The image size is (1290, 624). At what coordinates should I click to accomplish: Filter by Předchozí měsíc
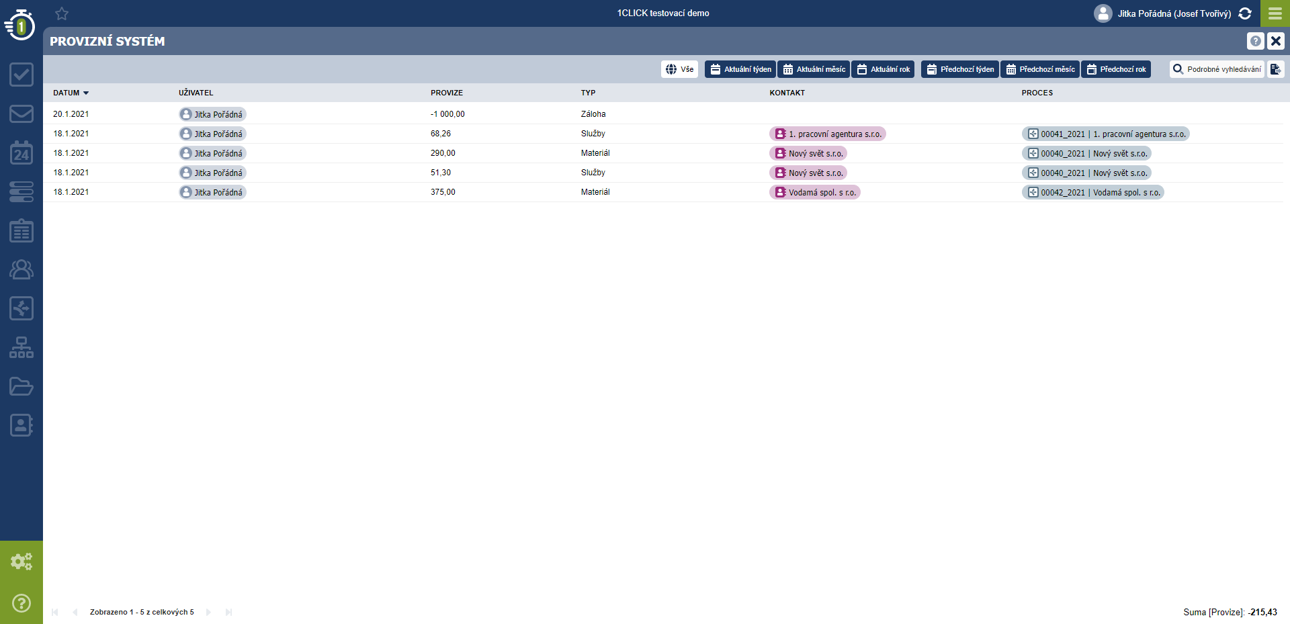pyautogui.click(x=1040, y=69)
